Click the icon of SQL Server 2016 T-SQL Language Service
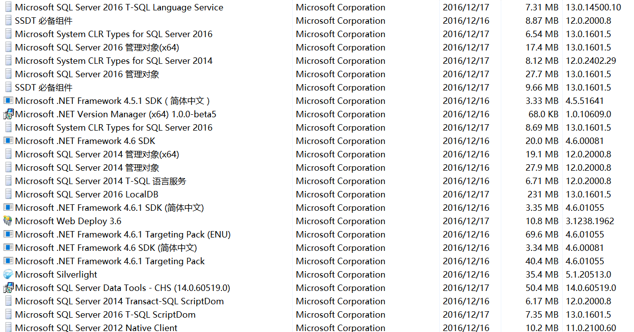 click(x=8, y=7)
